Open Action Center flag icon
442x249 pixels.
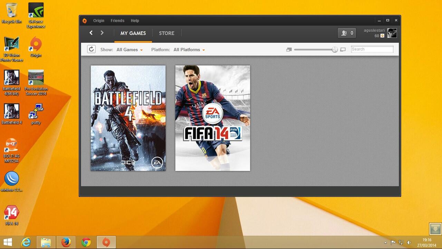pos(393,242)
